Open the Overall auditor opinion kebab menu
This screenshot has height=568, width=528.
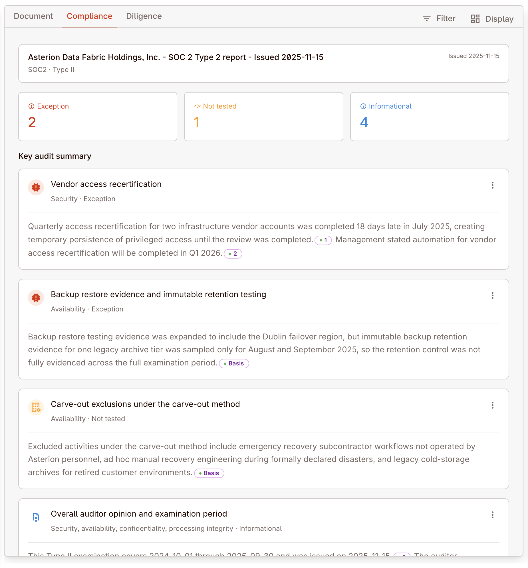[493, 515]
